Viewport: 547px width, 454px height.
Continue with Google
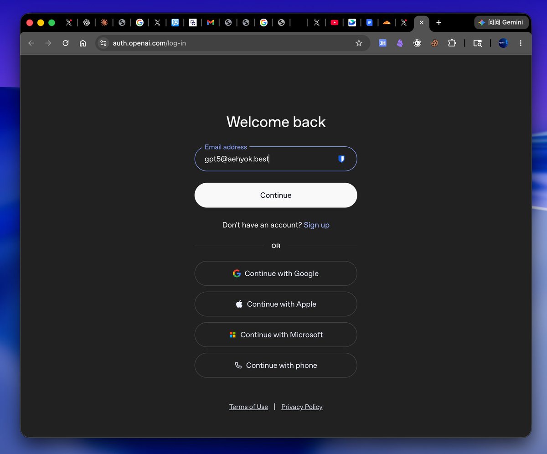[276, 273]
